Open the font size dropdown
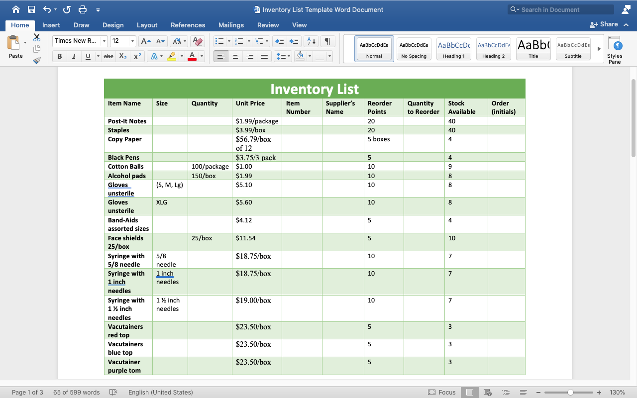 click(132, 41)
